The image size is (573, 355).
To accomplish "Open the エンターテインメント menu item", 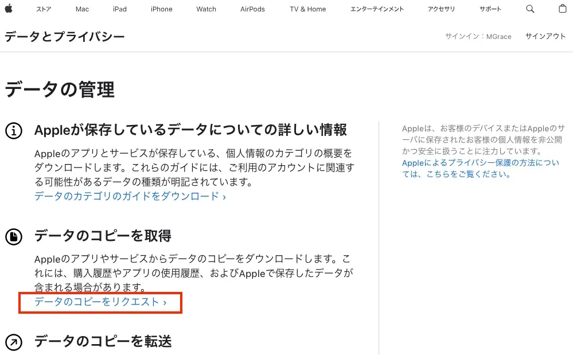I will click(377, 9).
